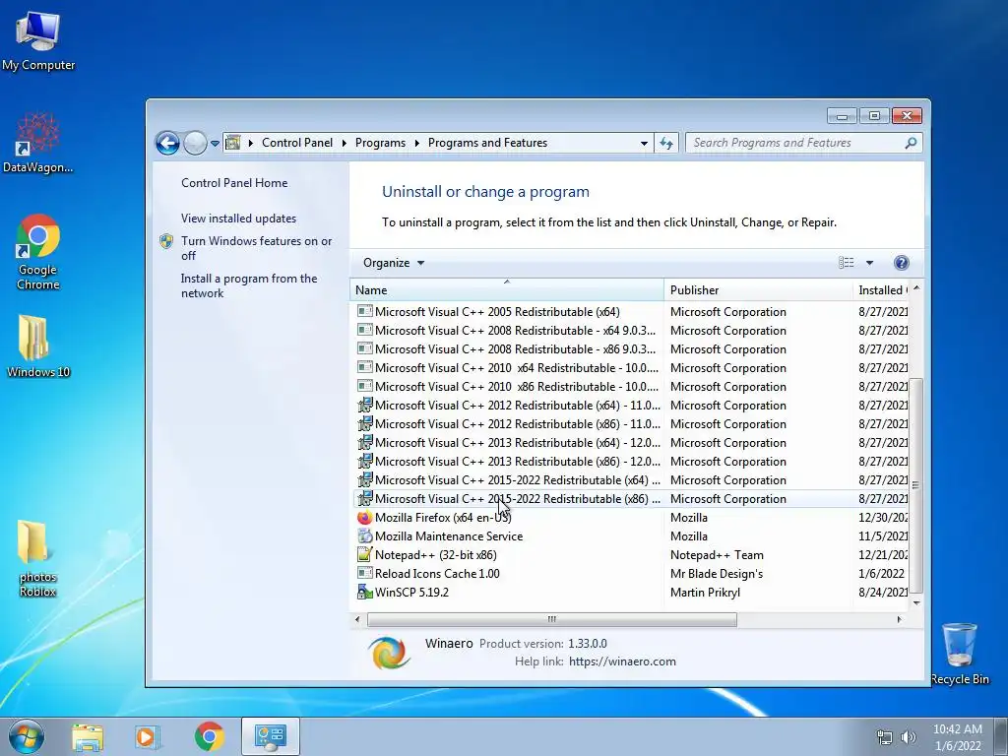Go to Control Panel breadcrumb

coord(297,143)
